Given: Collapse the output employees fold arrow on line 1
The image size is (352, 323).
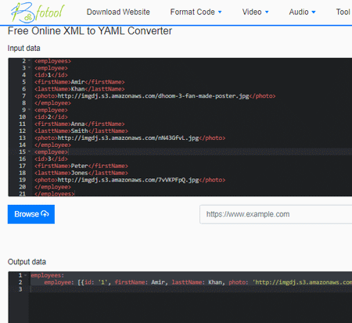Looking at the screenshot, I should coord(26,275).
